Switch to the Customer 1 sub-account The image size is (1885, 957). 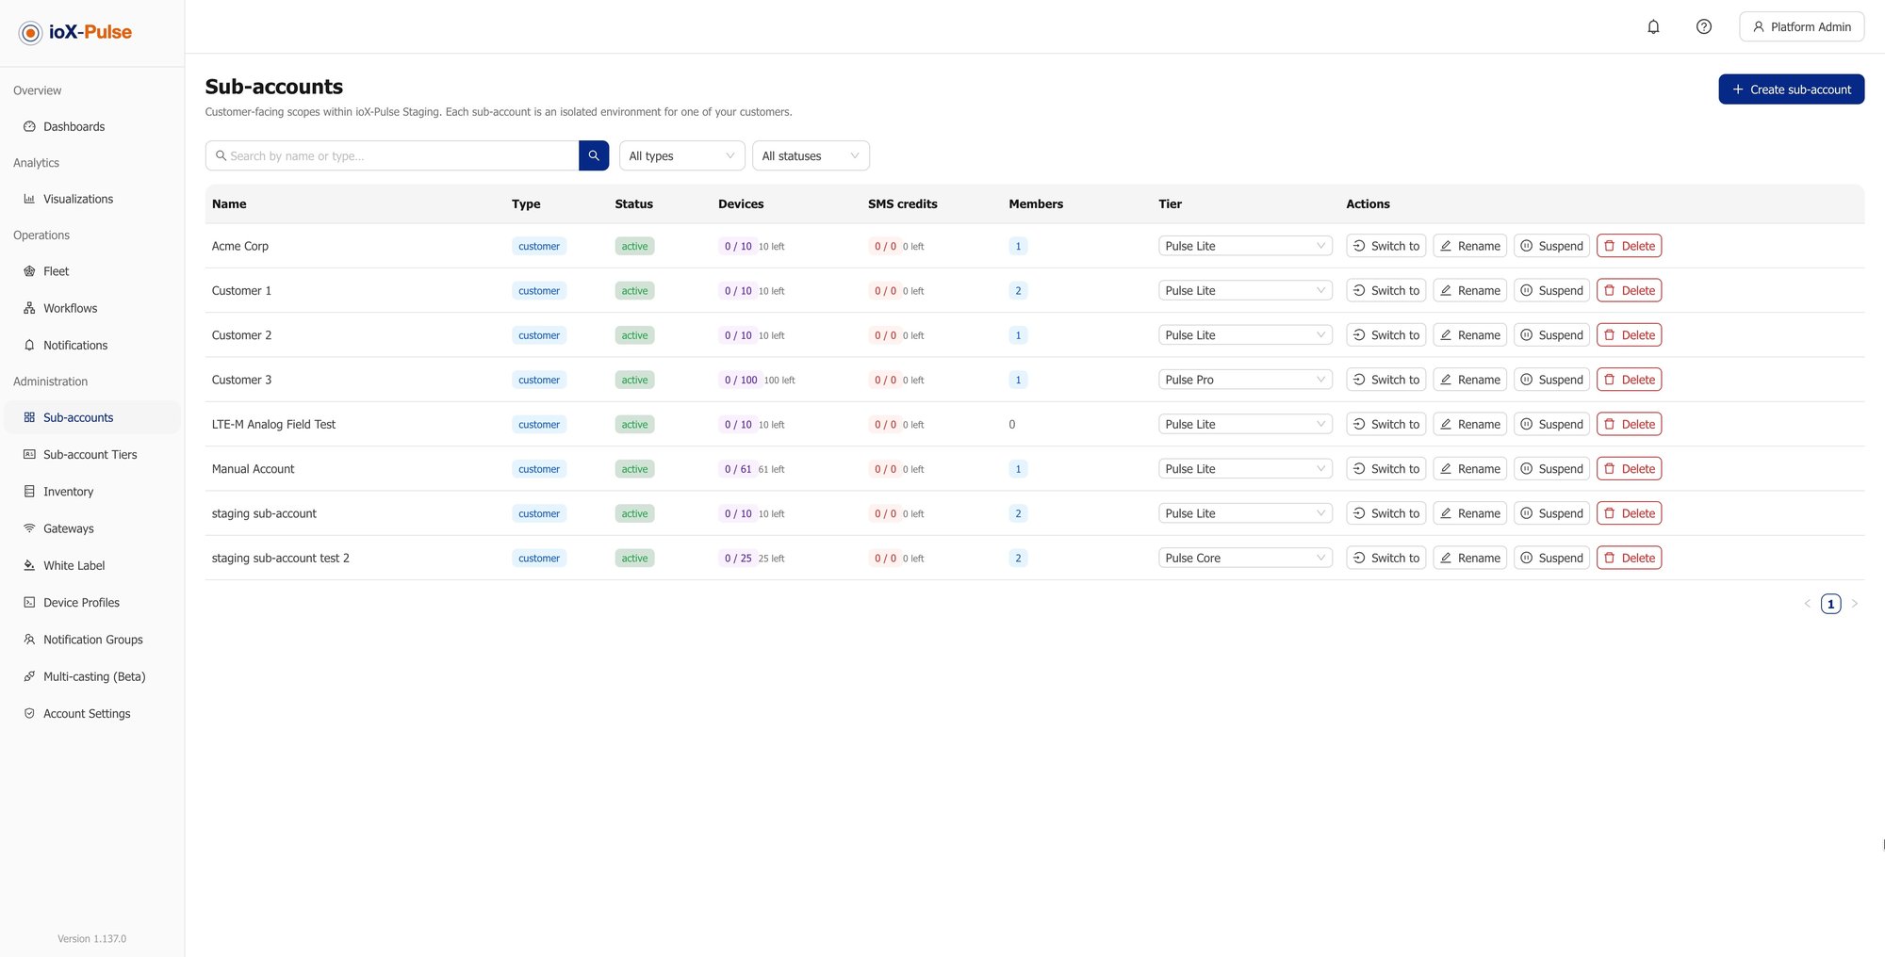1385,290
